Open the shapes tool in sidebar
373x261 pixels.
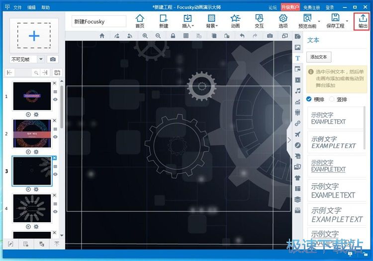click(297, 37)
